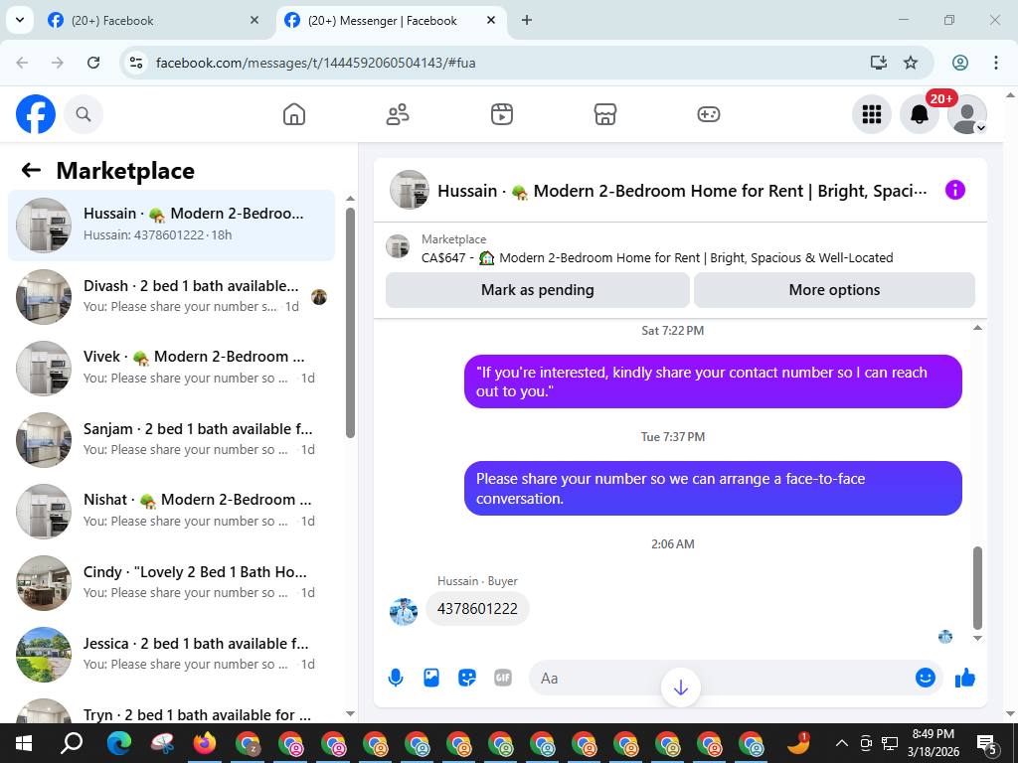This screenshot has width=1018, height=763.
Task: Open Hussain conversation header title
Action: [x=682, y=191]
